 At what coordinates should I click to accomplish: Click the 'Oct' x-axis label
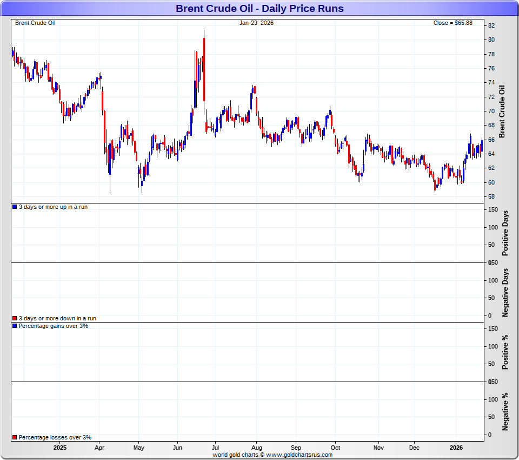click(335, 448)
